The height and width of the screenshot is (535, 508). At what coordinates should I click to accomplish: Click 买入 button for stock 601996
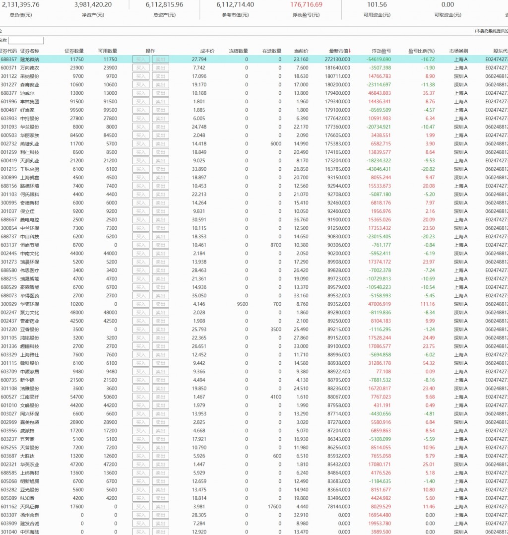coord(141,101)
